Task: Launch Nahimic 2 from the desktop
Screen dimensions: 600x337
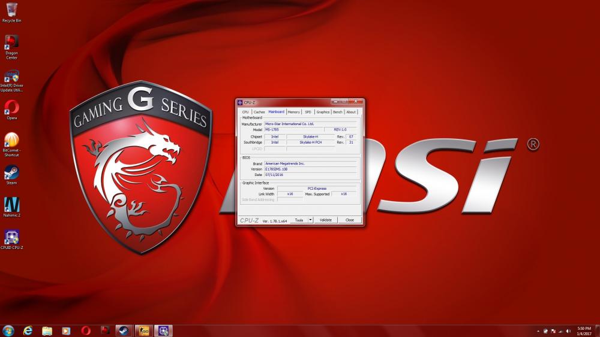Action: click(11, 205)
